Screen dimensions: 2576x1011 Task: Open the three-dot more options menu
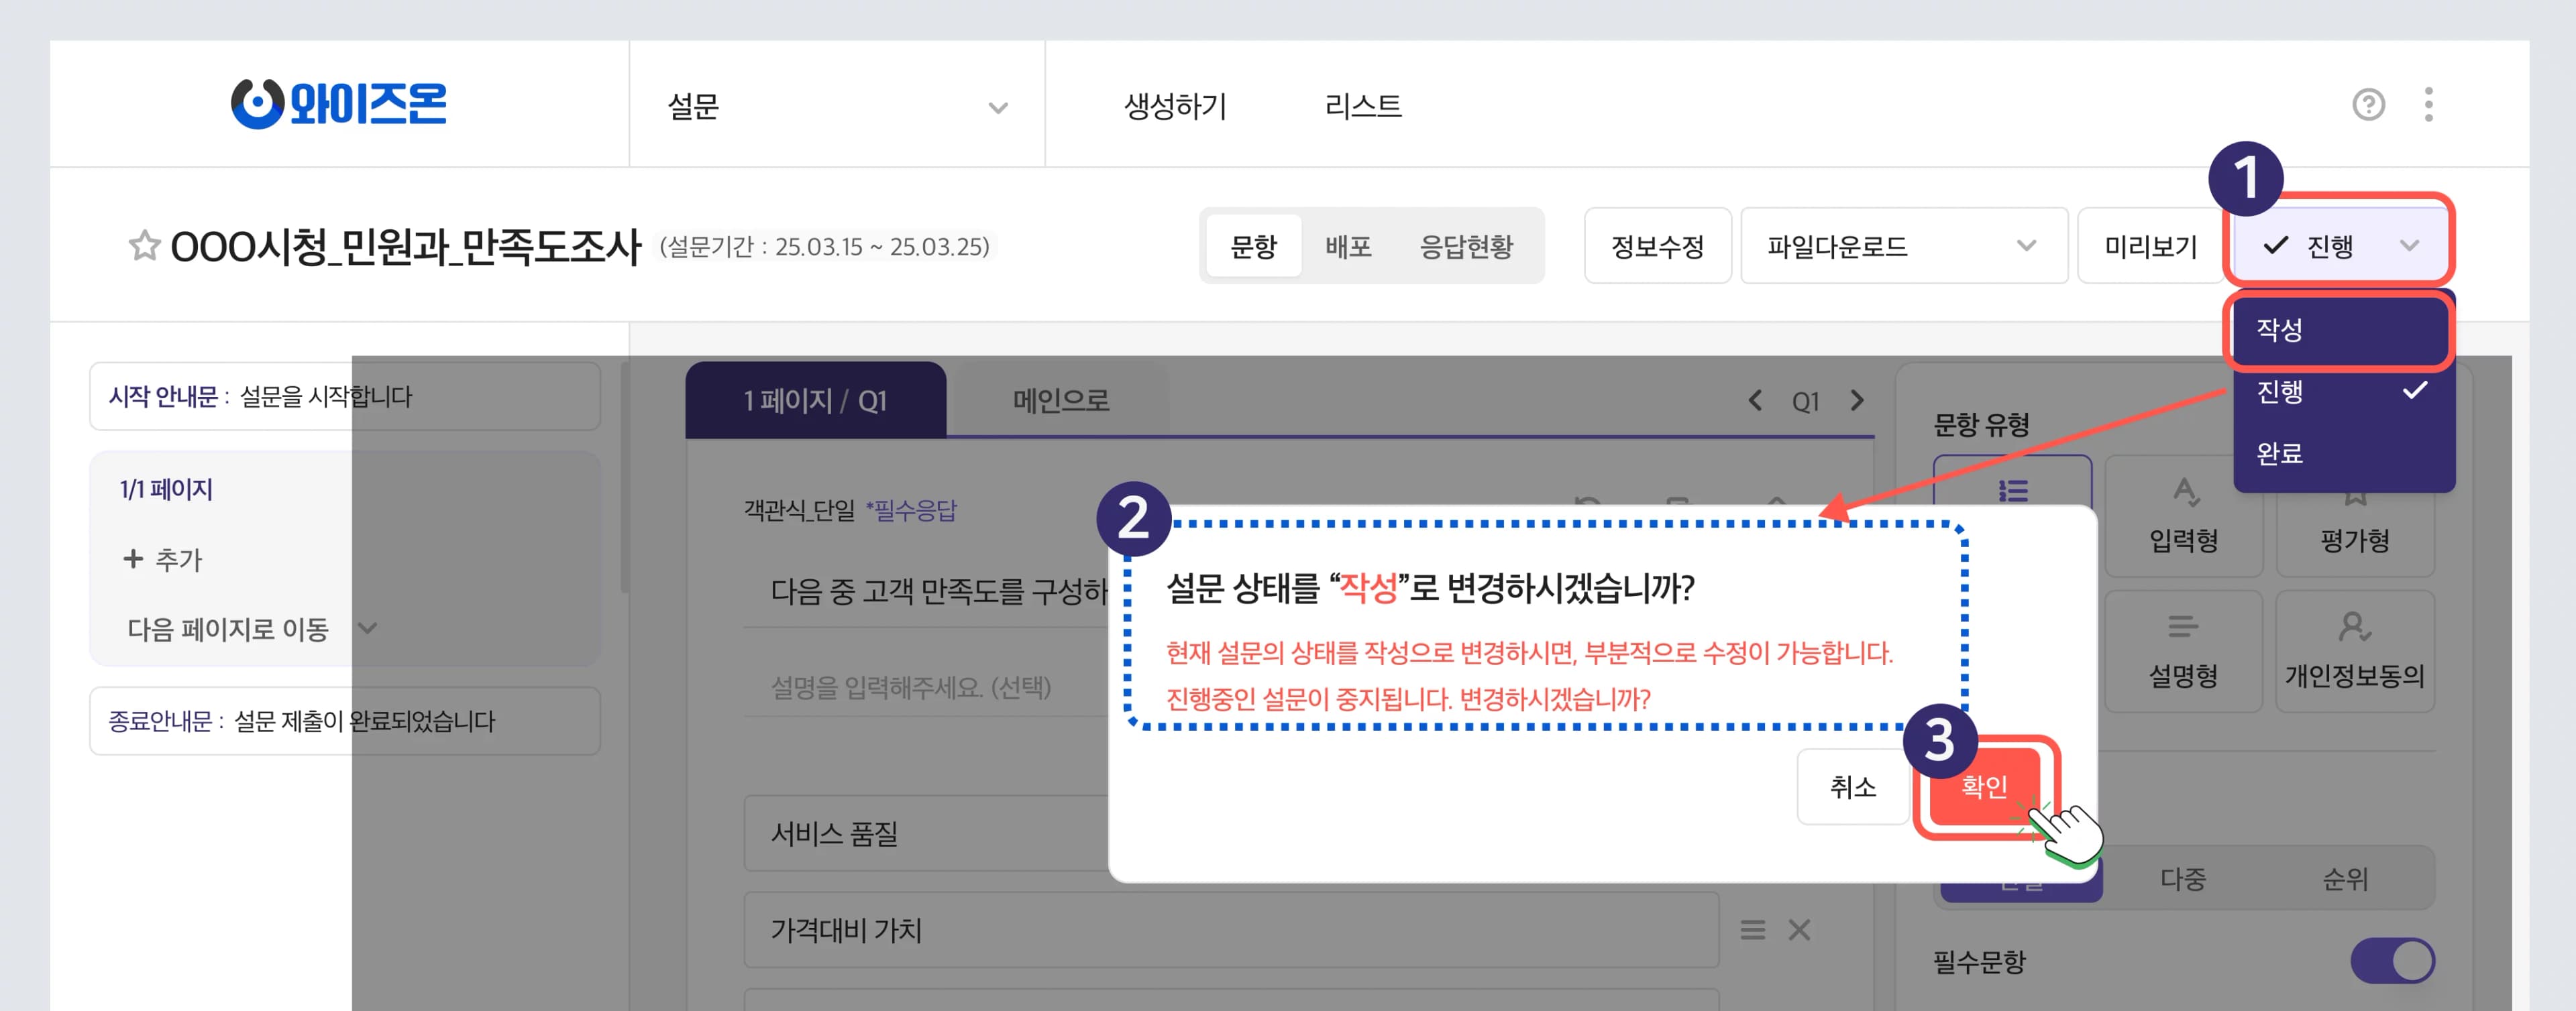coord(2428,105)
